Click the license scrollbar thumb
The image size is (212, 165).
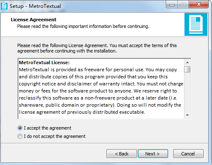(x=187, y=69)
